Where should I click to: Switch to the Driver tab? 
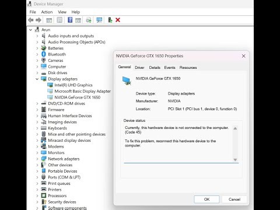139,68
